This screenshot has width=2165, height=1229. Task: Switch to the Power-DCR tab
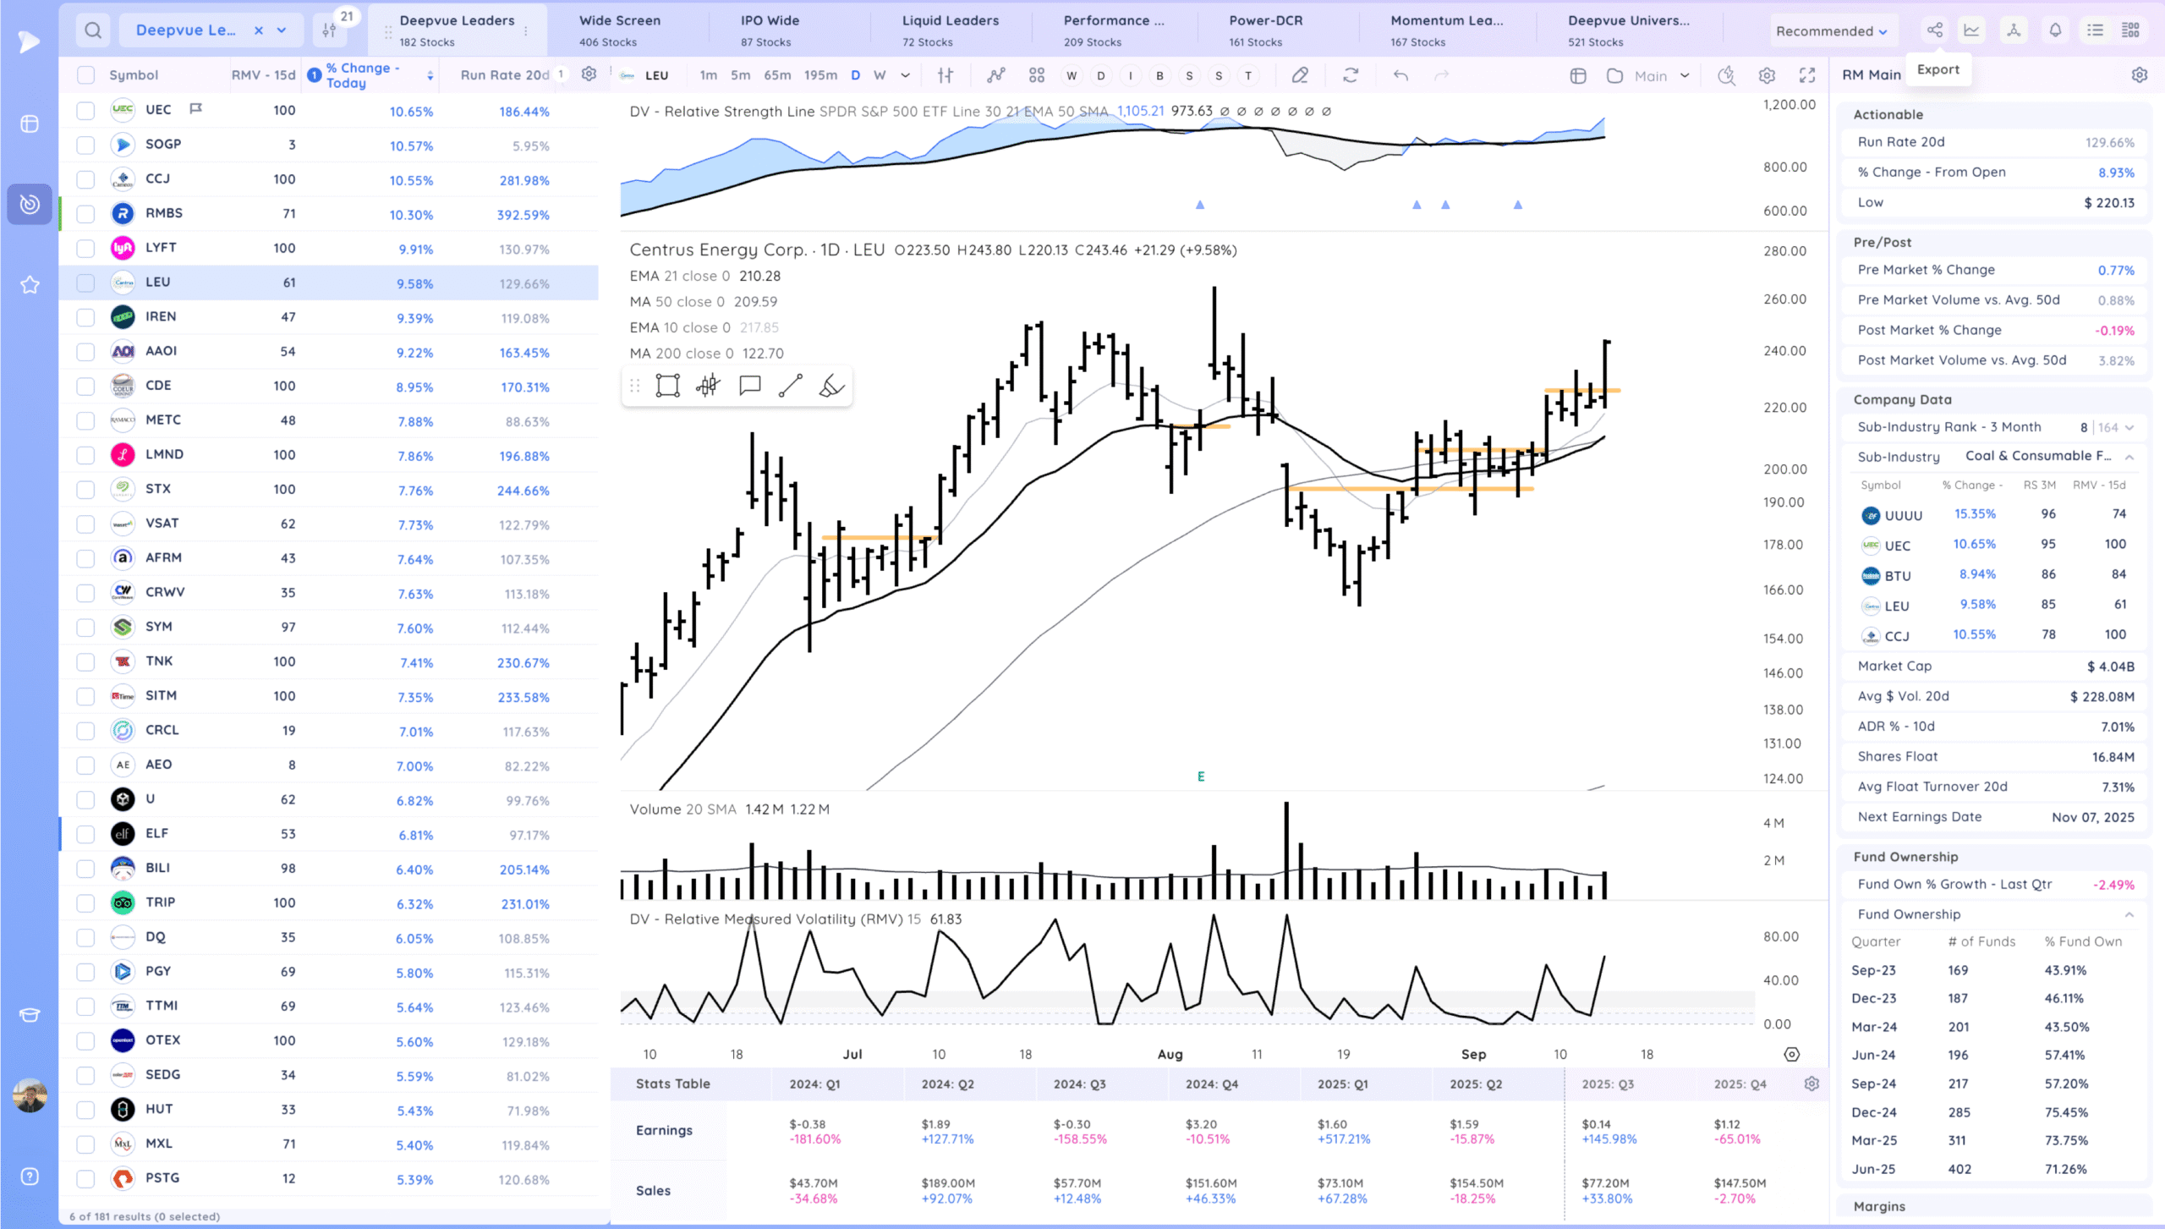(1265, 30)
